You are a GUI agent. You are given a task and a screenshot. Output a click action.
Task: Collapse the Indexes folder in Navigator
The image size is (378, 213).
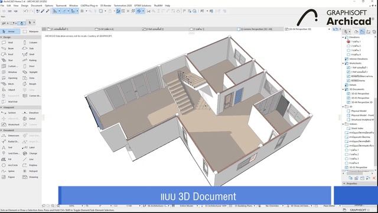[343, 124]
